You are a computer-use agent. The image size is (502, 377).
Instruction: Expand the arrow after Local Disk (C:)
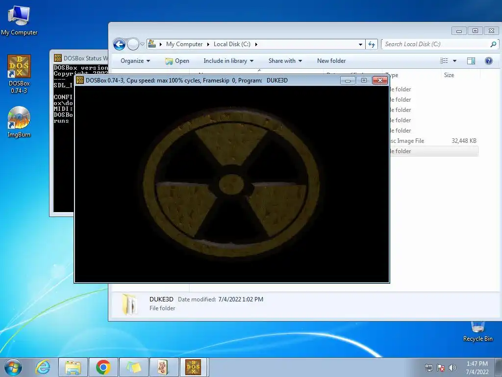[256, 44]
